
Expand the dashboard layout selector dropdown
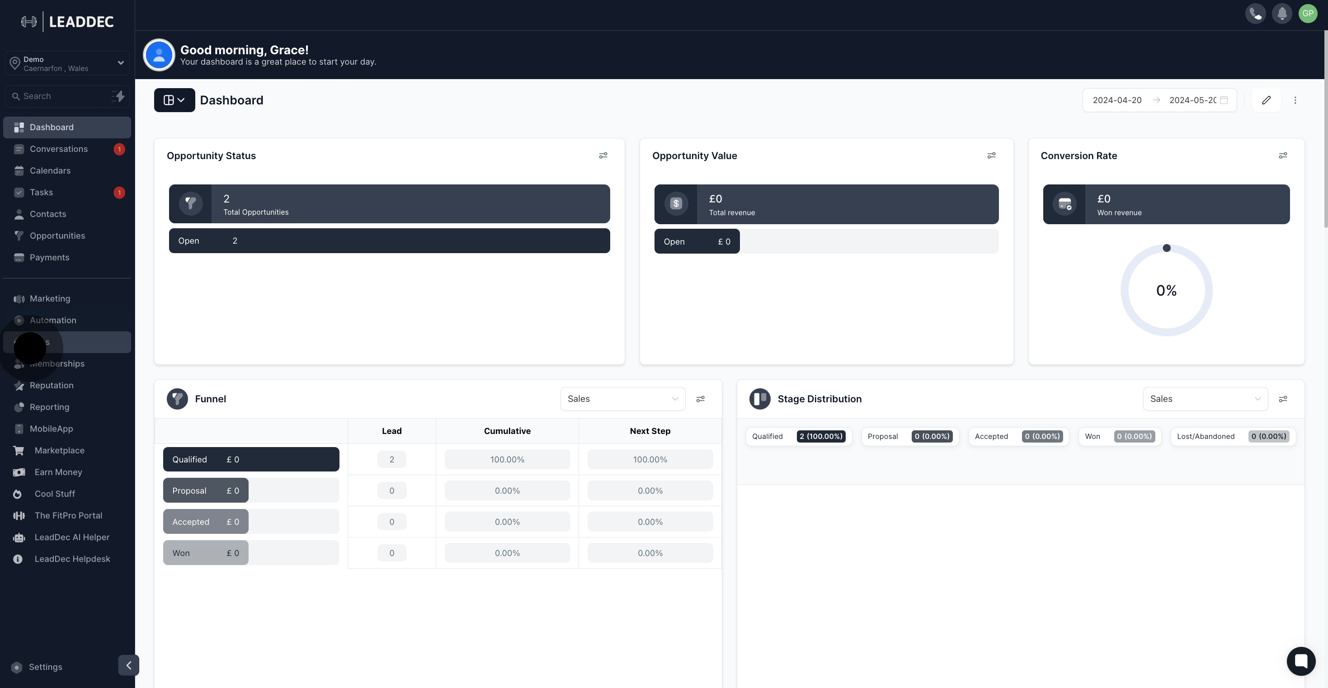point(174,100)
